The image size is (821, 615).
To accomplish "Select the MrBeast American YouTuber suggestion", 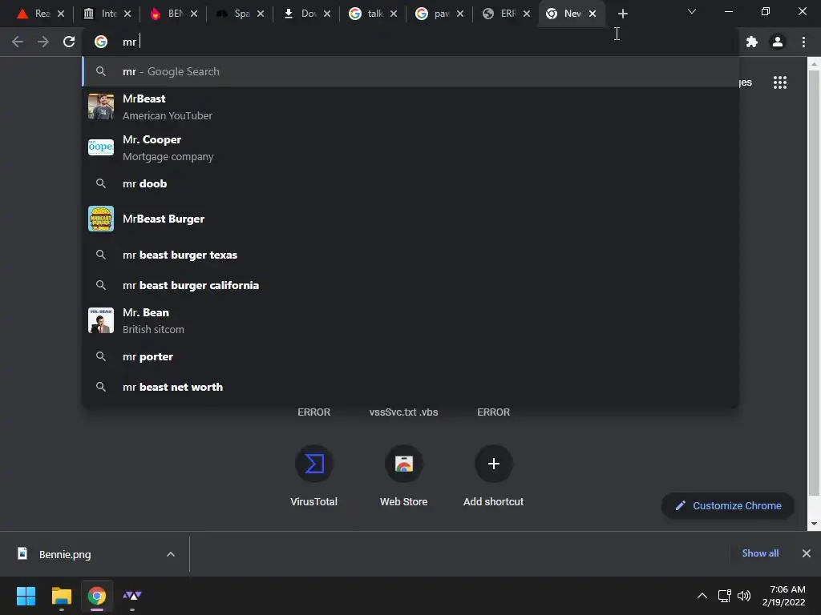I will pyautogui.click(x=410, y=107).
